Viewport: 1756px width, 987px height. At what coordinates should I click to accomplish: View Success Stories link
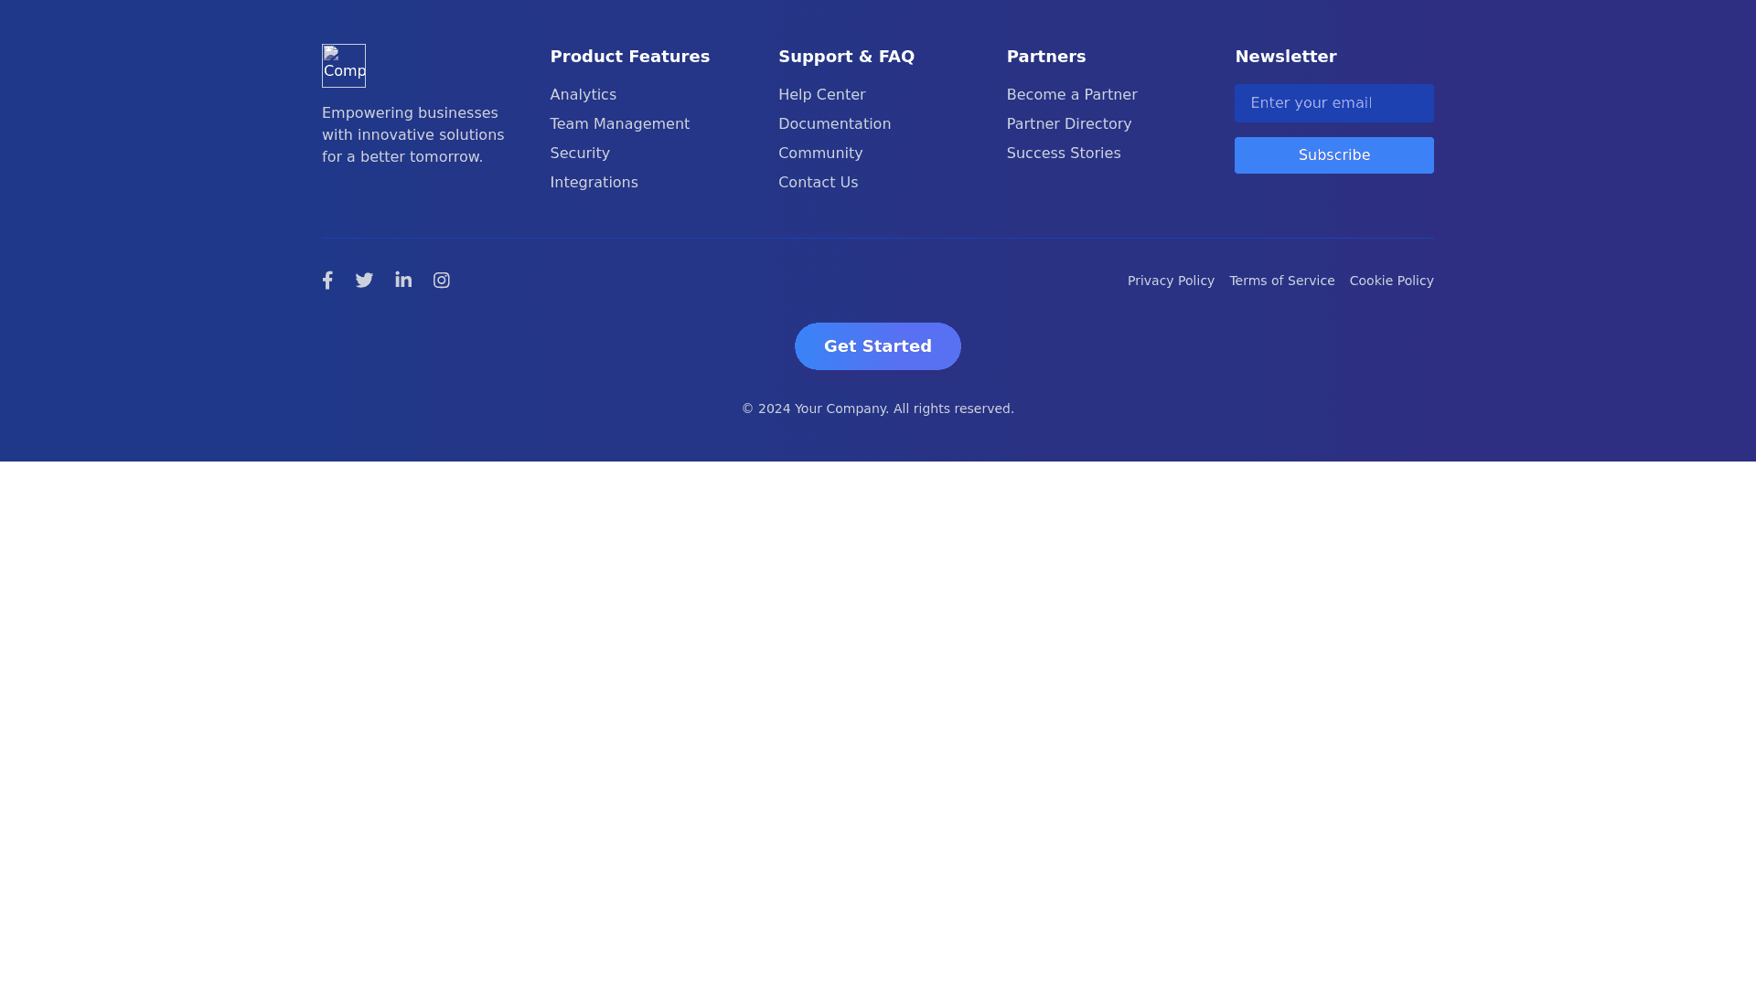point(1063,154)
